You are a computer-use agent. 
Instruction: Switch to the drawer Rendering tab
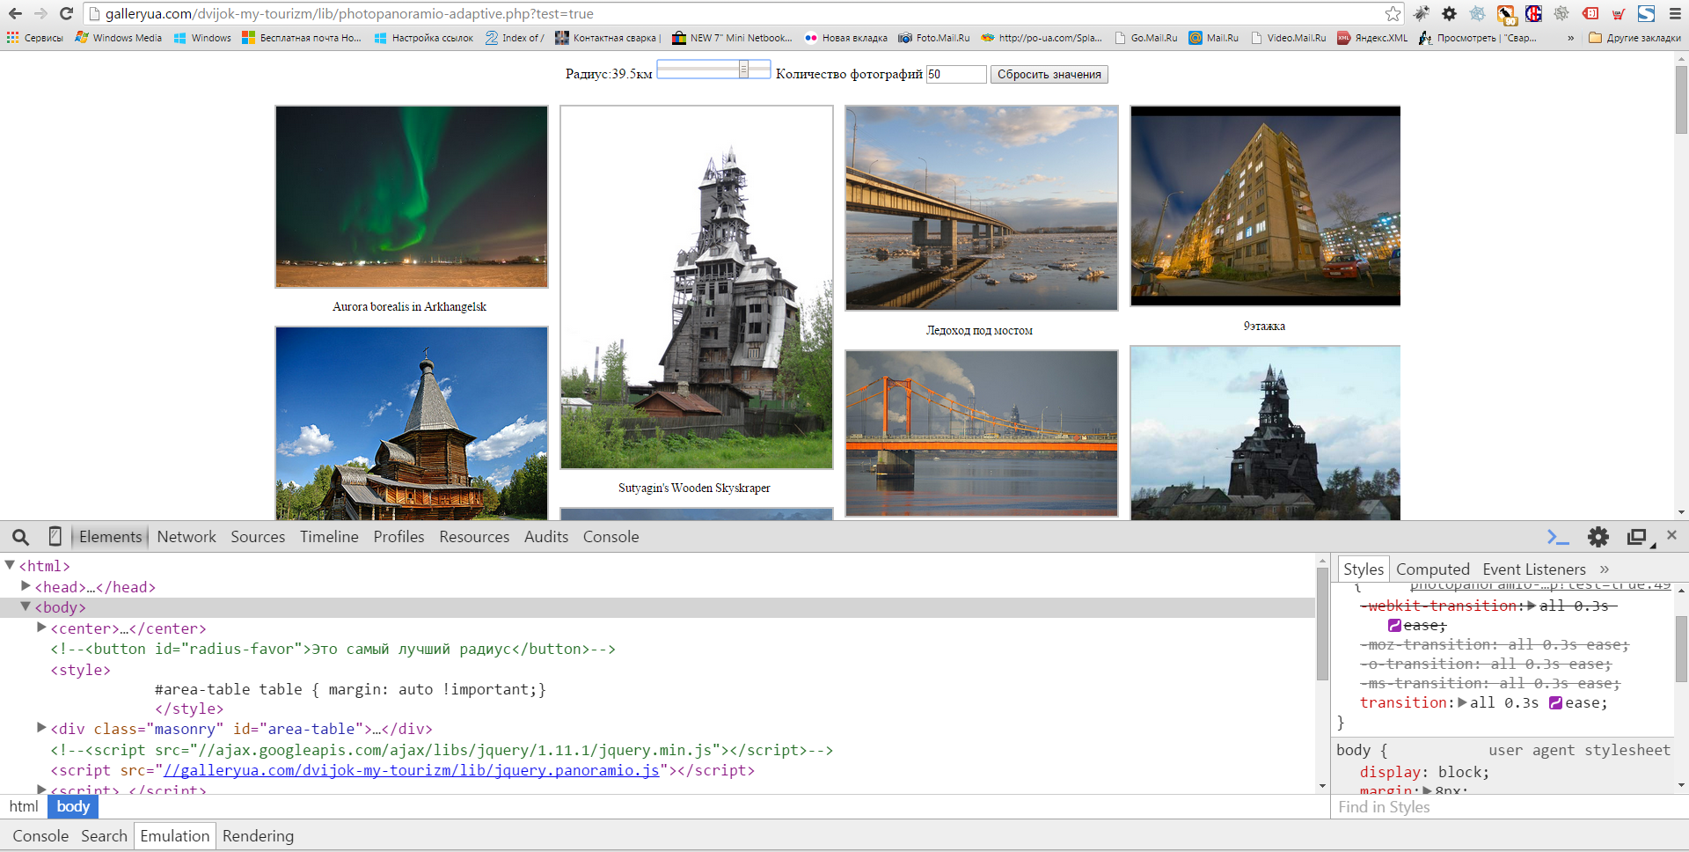pos(258,836)
